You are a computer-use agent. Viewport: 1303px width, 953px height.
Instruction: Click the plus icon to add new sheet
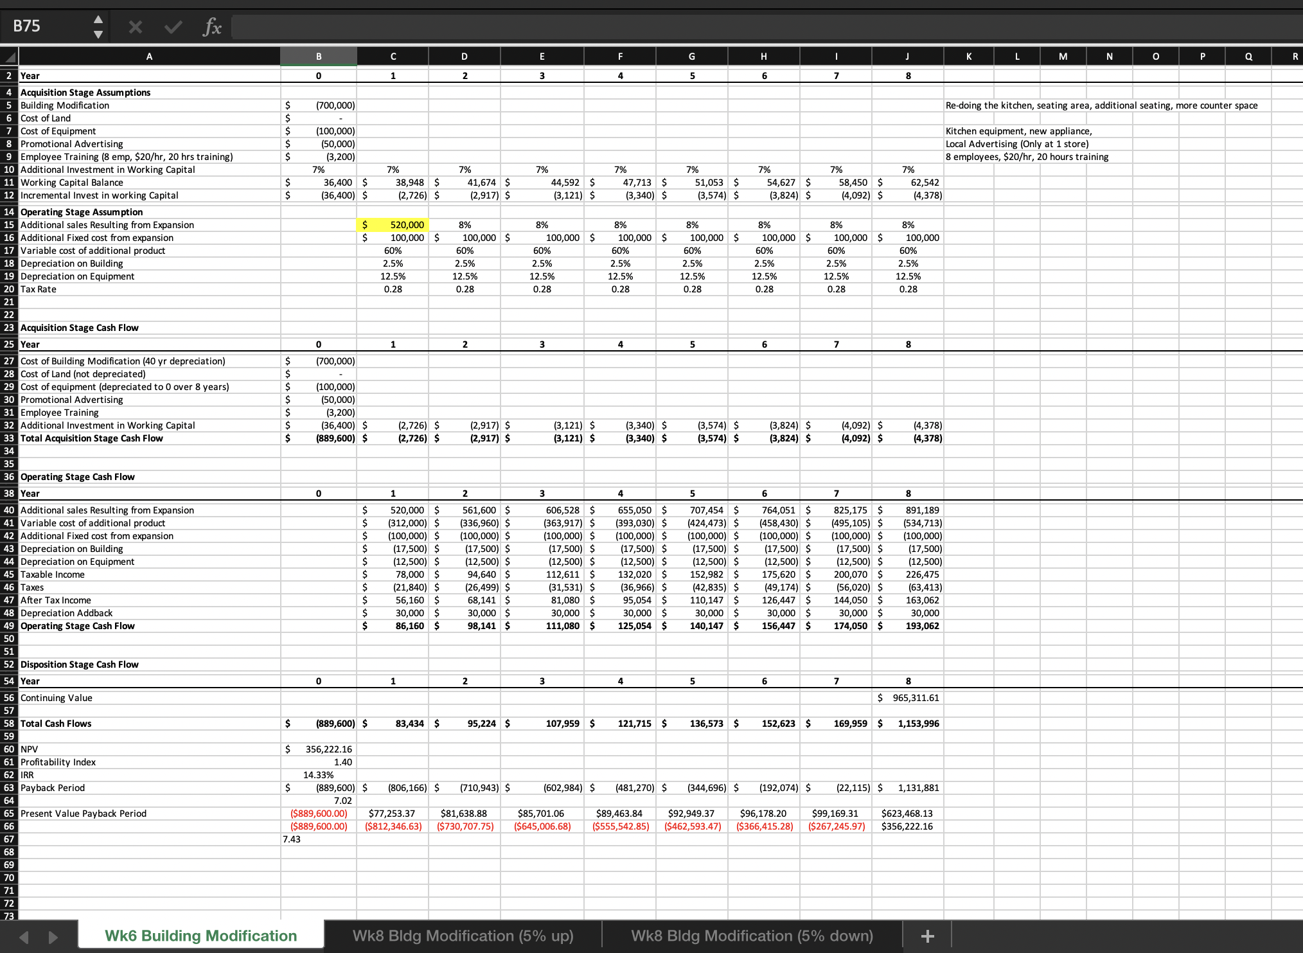pos(927,936)
